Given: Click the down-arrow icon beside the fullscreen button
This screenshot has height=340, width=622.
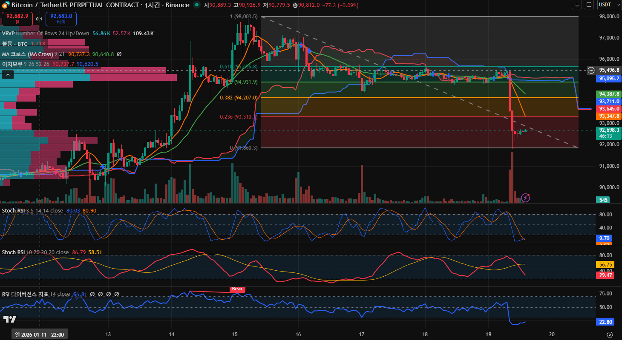Looking at the screenshot, I should click(x=577, y=5).
